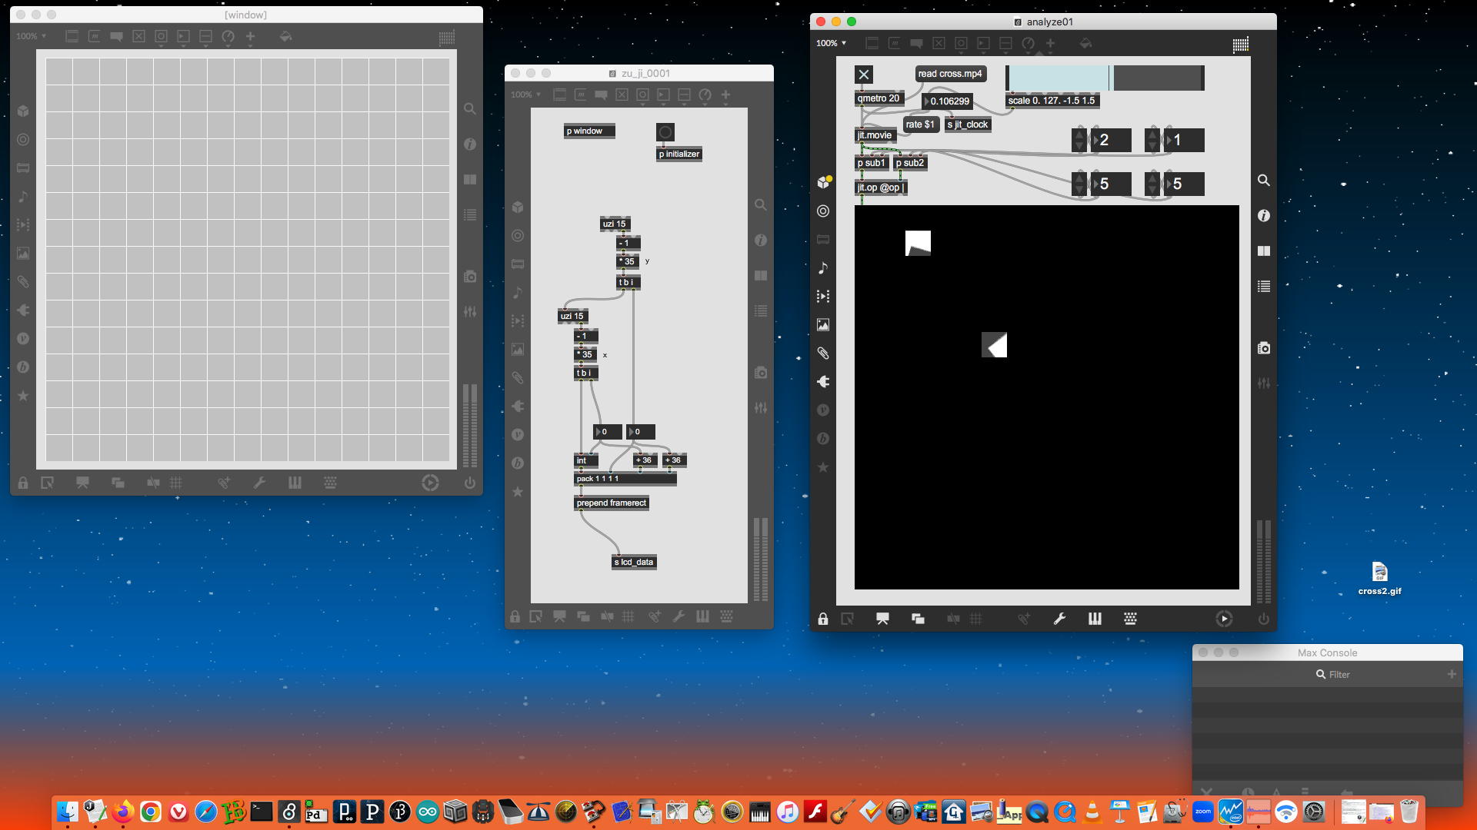Open VLC from the Dock
This screenshot has height=830, width=1477.
tap(1092, 812)
